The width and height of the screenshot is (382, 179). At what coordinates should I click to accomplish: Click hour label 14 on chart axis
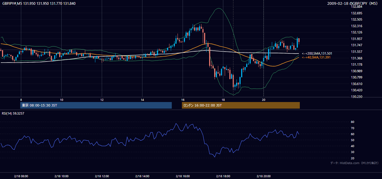[x=142, y=100]
